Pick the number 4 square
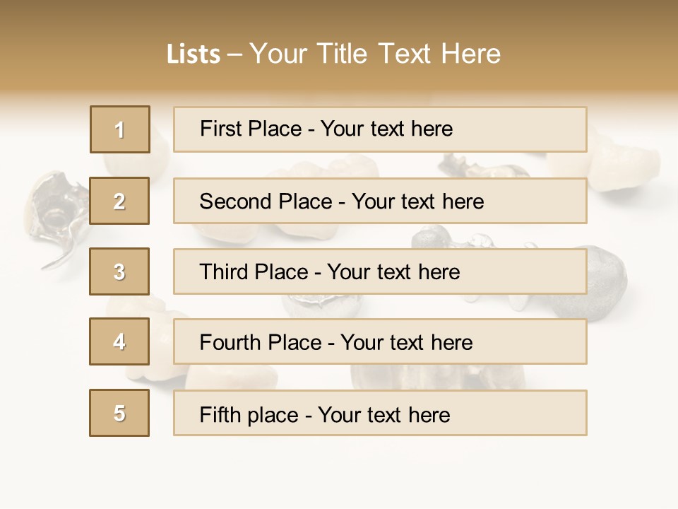Image resolution: width=678 pixels, height=509 pixels. 119,341
